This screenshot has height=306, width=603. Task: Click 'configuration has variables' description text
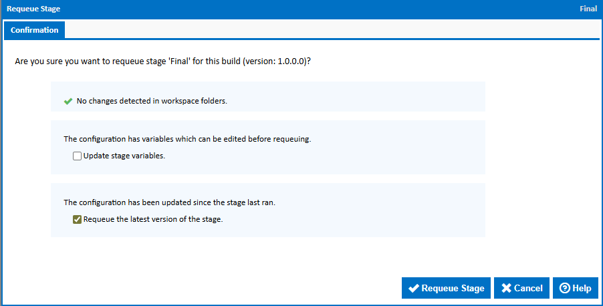click(x=187, y=139)
